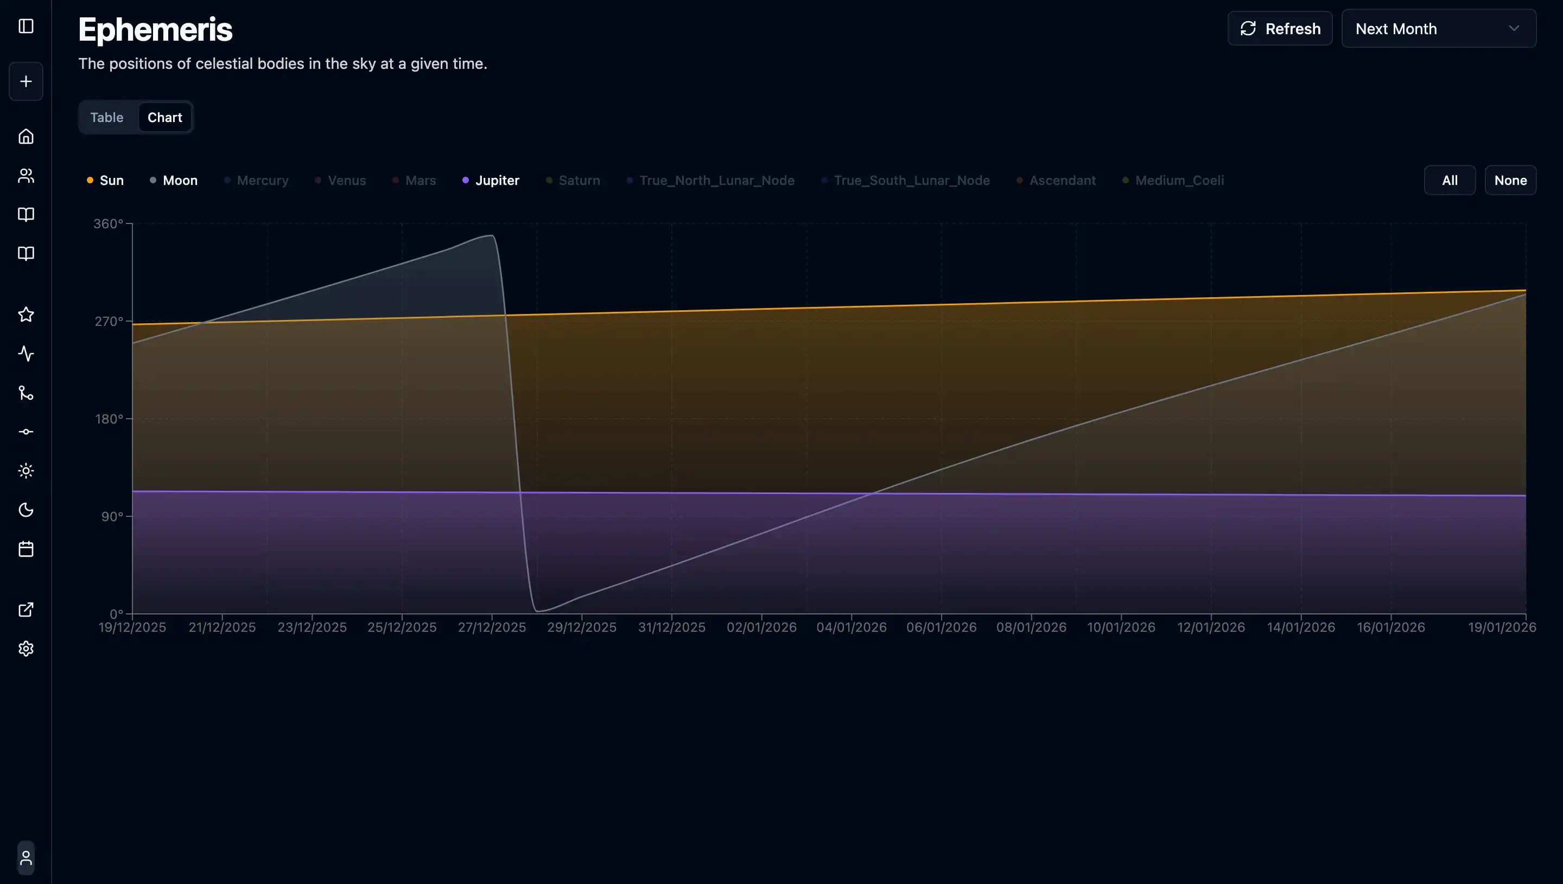Click the star icon in sidebar
Image resolution: width=1563 pixels, height=884 pixels.
26,315
